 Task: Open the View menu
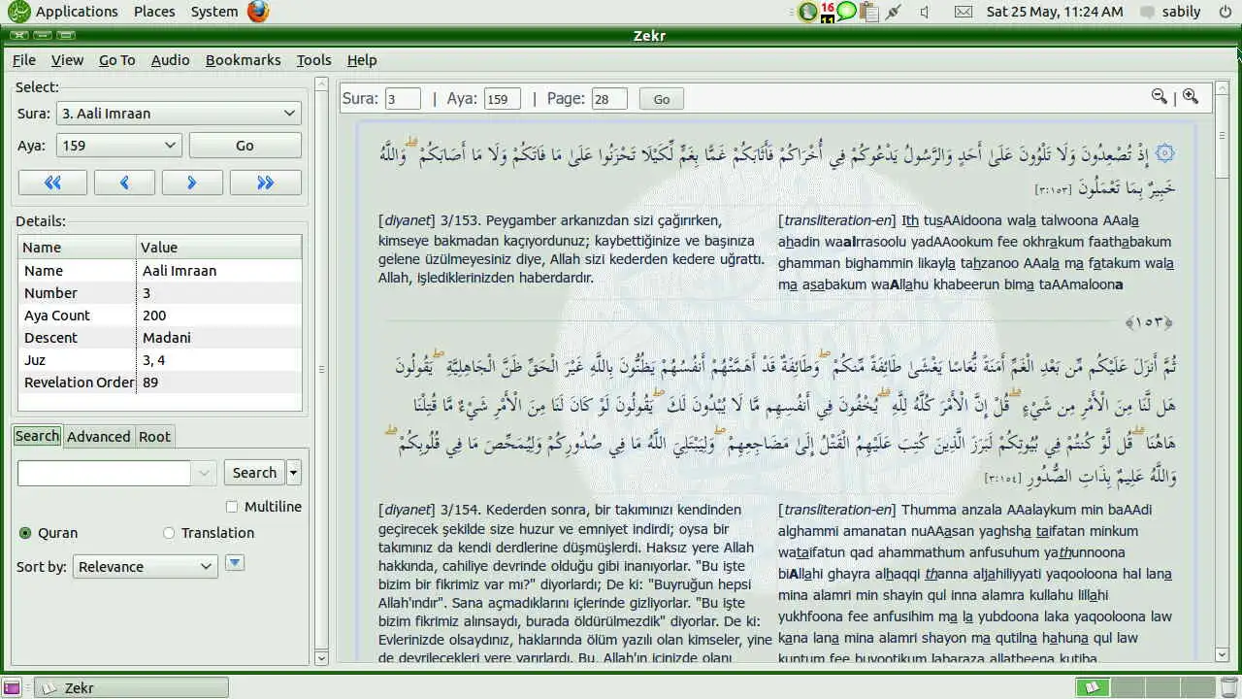click(x=67, y=60)
